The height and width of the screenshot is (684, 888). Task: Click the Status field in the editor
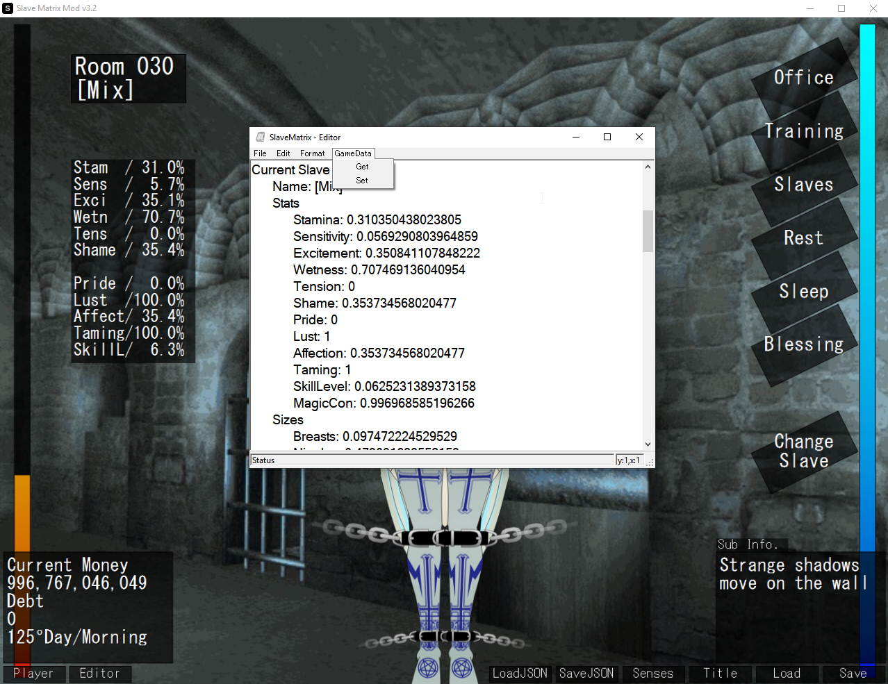[431, 460]
